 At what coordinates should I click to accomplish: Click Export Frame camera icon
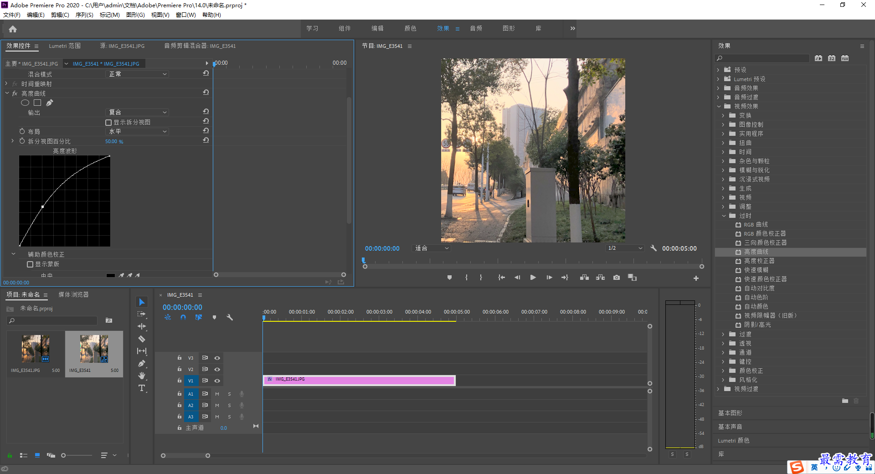point(617,278)
